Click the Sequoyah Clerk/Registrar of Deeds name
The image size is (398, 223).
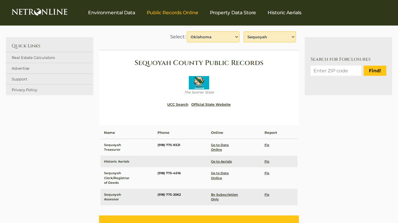[117, 178]
